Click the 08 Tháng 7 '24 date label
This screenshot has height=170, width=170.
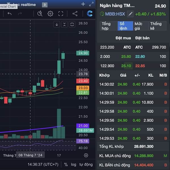[x=30, y=155]
